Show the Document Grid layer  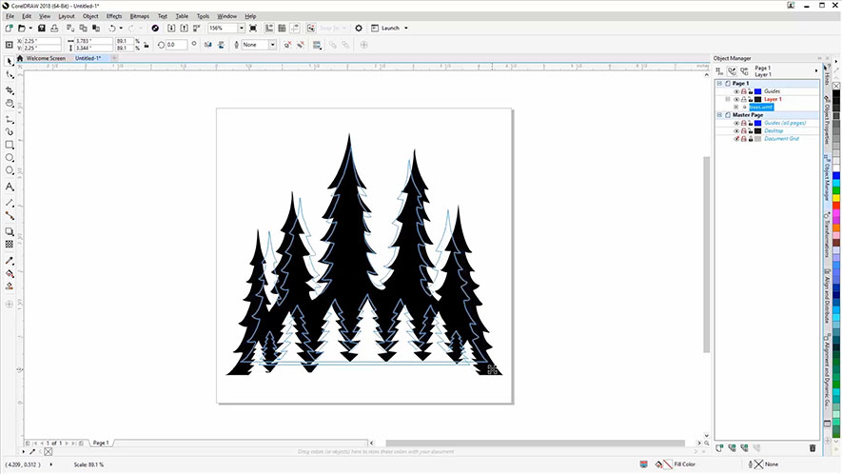(x=736, y=139)
